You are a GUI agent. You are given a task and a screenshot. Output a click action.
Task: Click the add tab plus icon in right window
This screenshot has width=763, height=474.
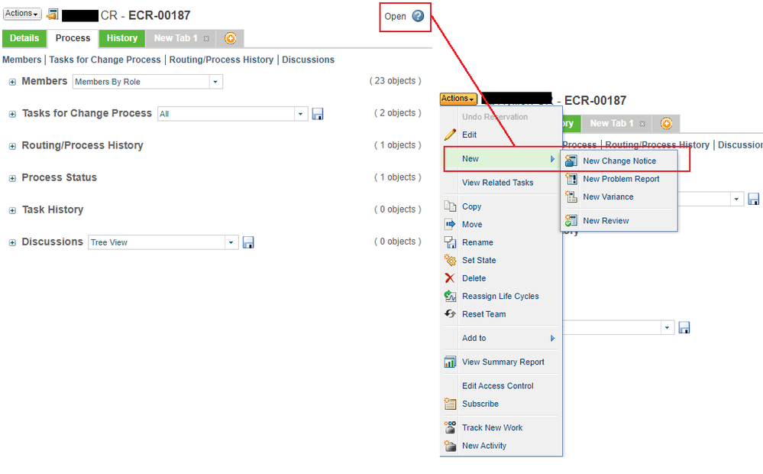pos(666,124)
